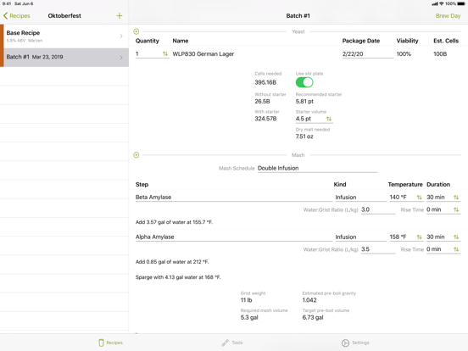The height and width of the screenshot is (351, 468).
Task: Expand Batch #1 row chevron
Action: coord(121,58)
